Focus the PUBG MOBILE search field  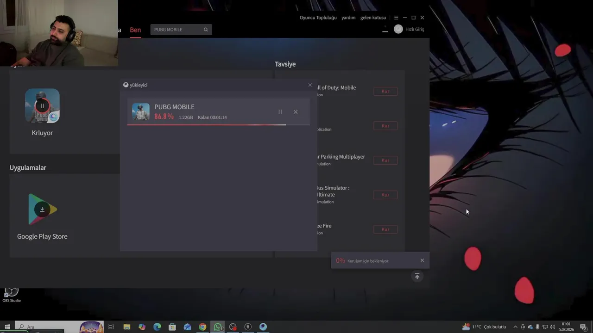coord(181,30)
